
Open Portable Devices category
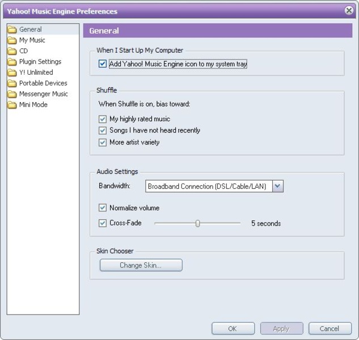coord(43,83)
